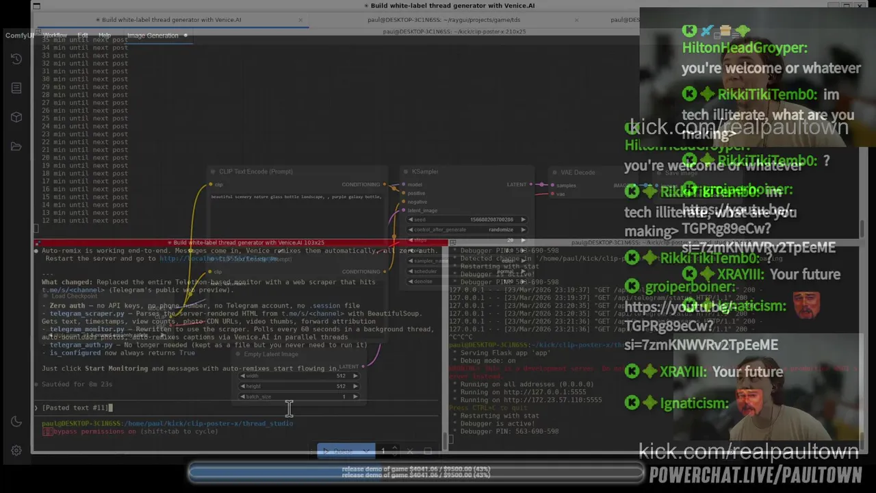Click the 'bypass permissions on' status line

[130, 431]
